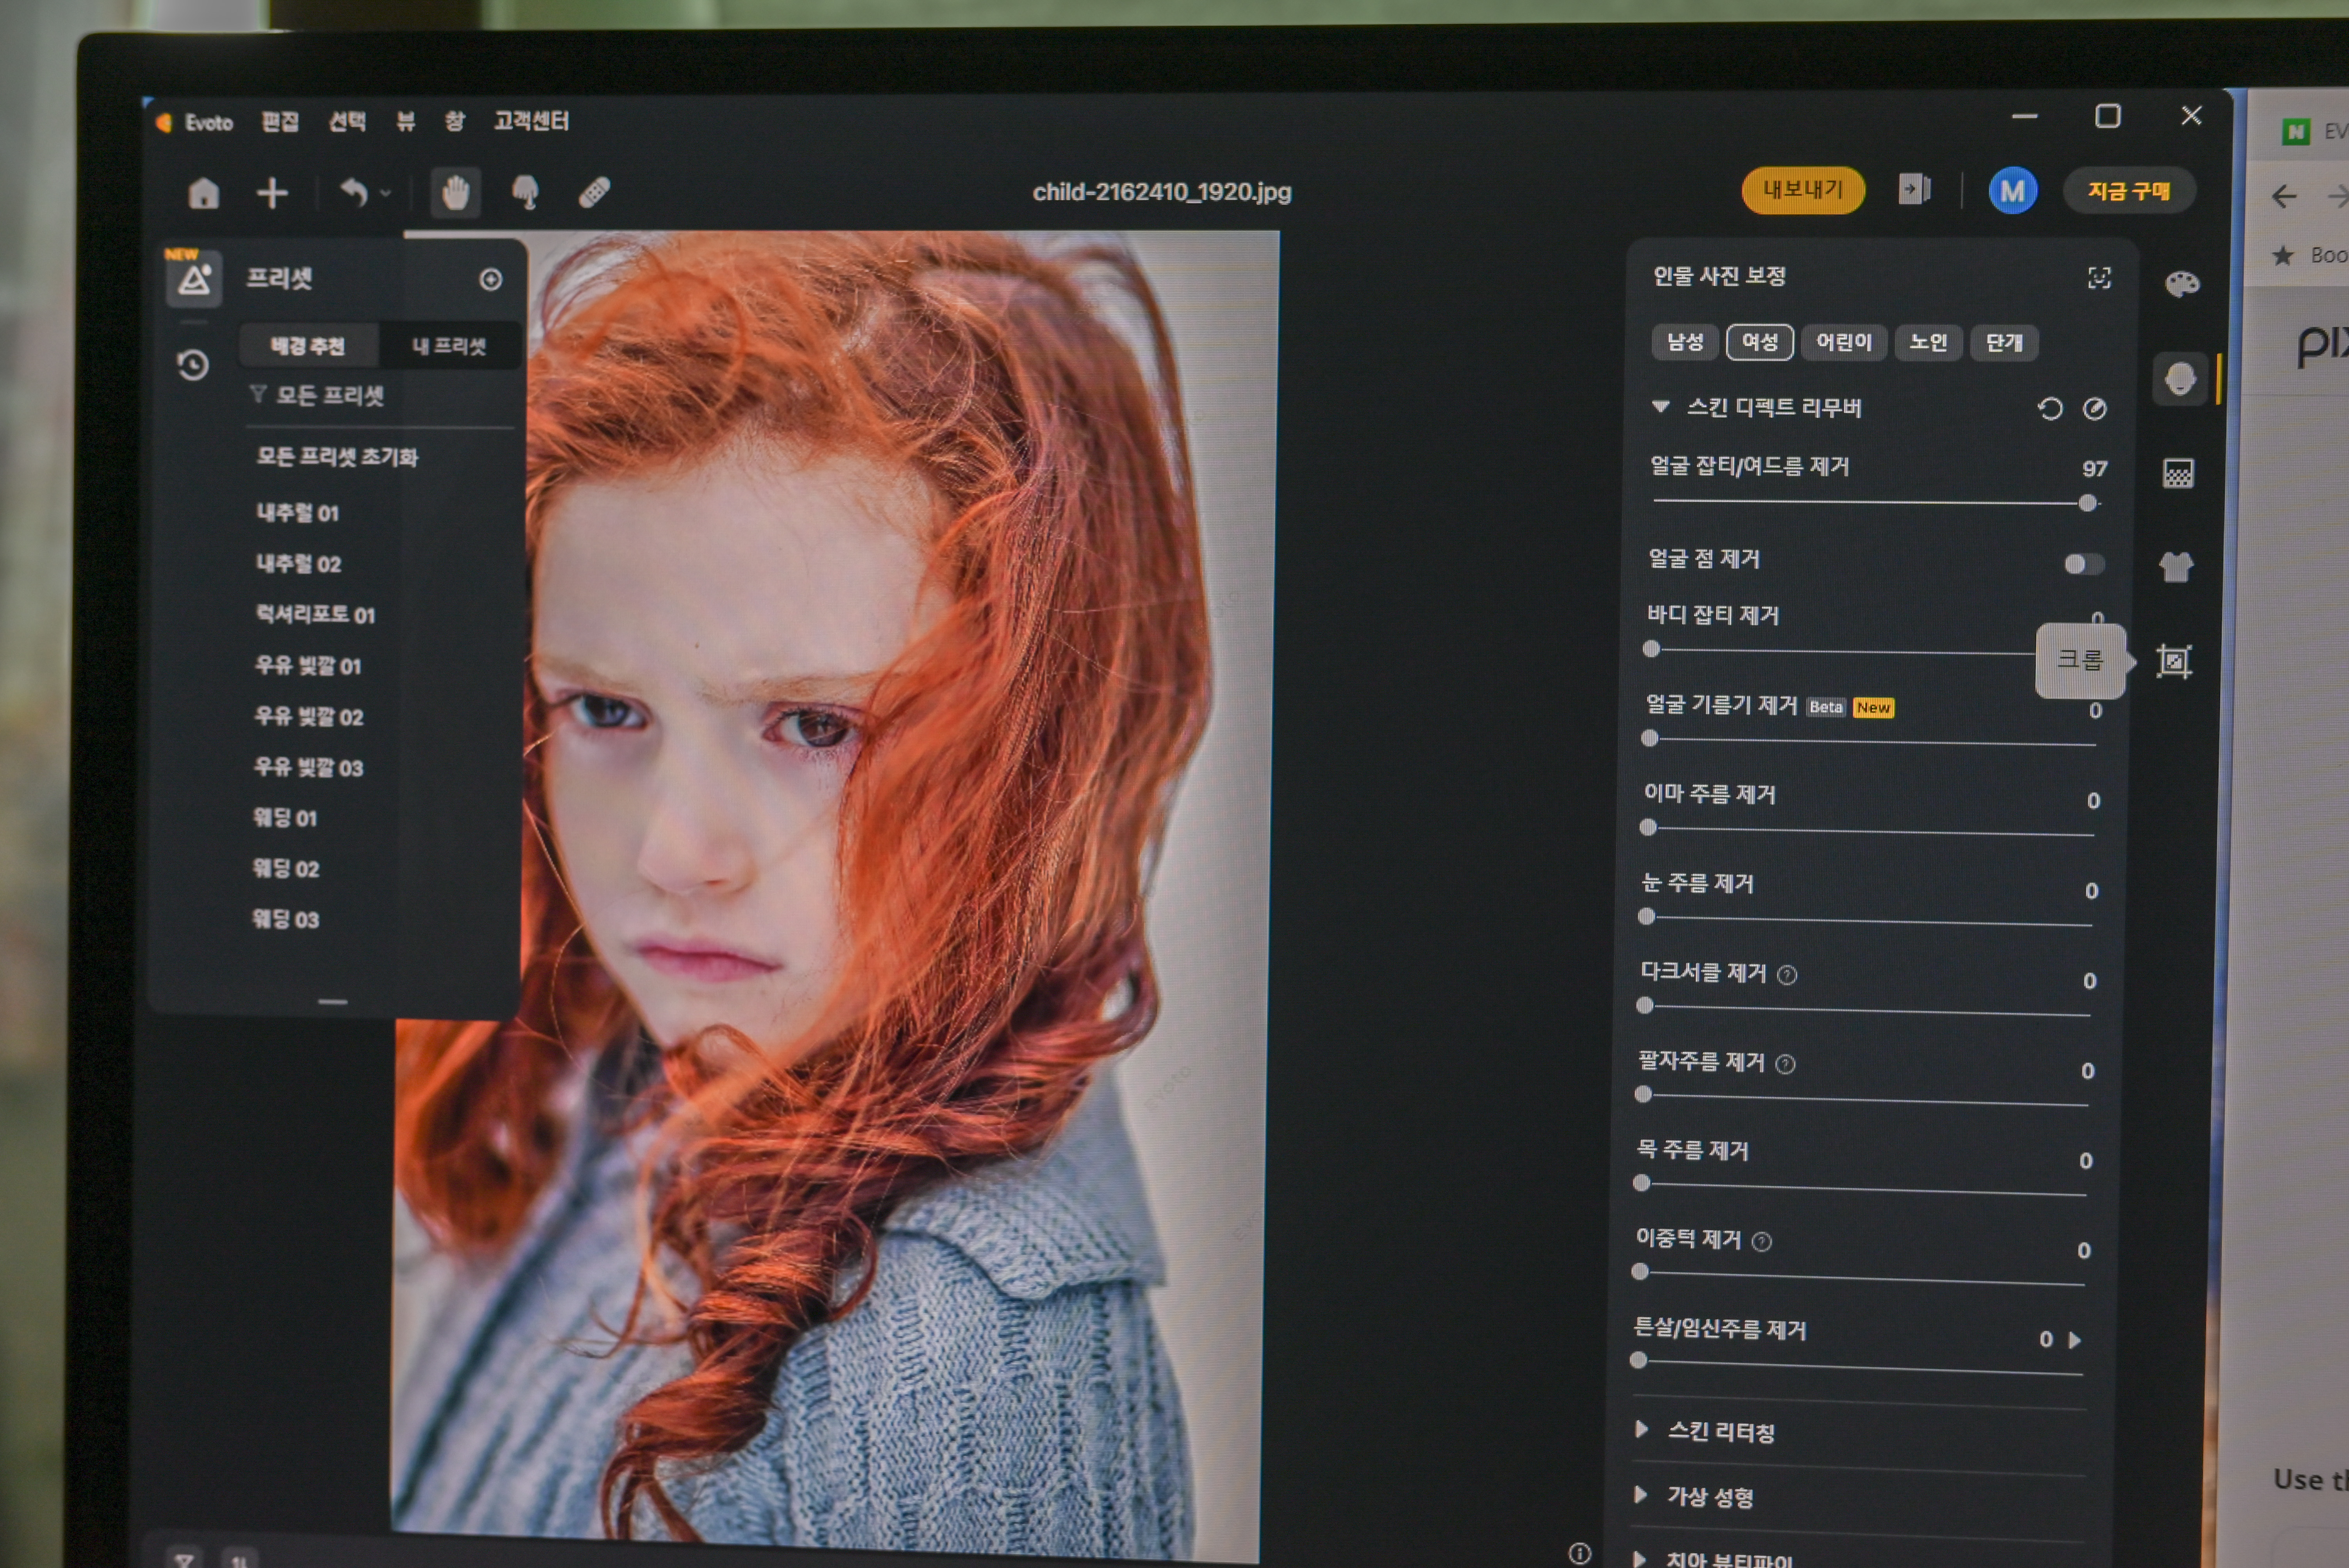2349x1568 pixels.
Task: Click the face detection frame icon
Action: pyautogui.click(x=2099, y=278)
